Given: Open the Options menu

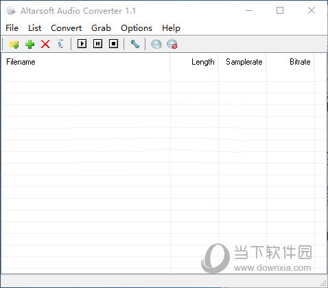Looking at the screenshot, I should click(137, 28).
